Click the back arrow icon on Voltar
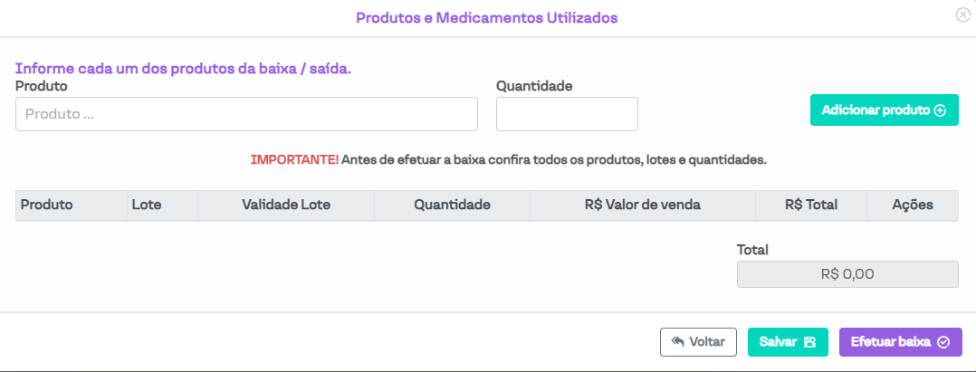Screen dimensions: 976x372 coord(677,342)
